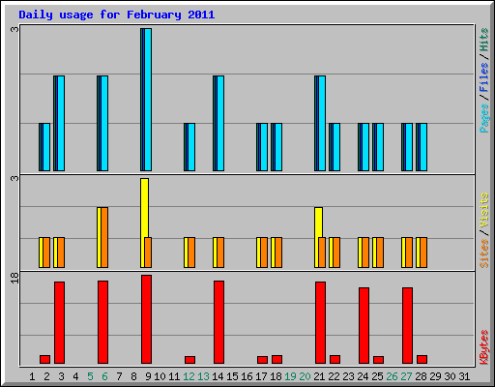
Task: Click the small red KBytes bar for day 18
Action: click(277, 359)
